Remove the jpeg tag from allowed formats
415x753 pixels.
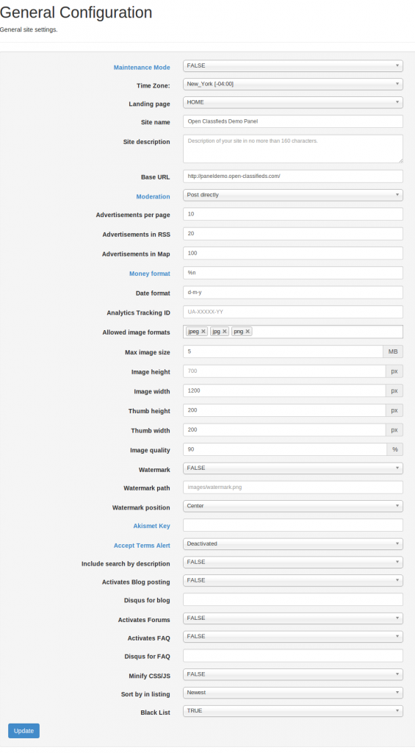tap(203, 332)
